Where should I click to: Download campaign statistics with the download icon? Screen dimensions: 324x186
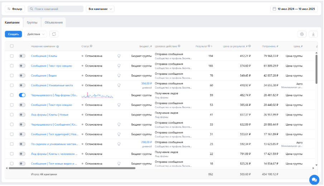[313, 34]
